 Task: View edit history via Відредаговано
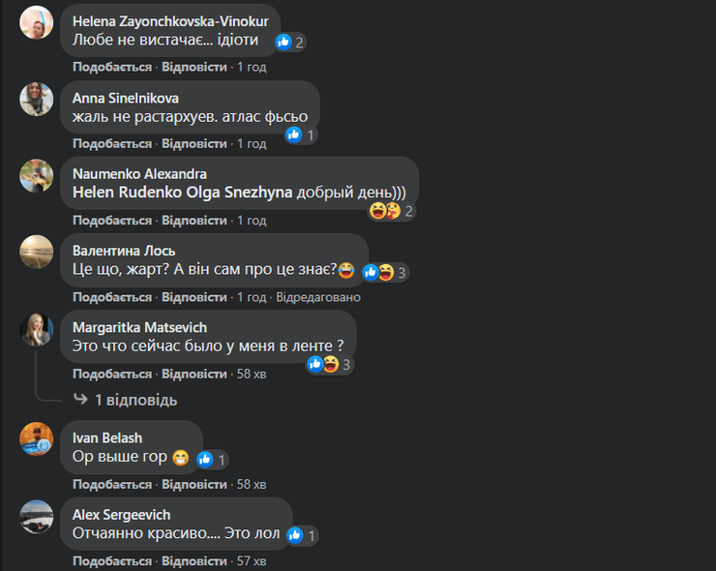(x=318, y=297)
